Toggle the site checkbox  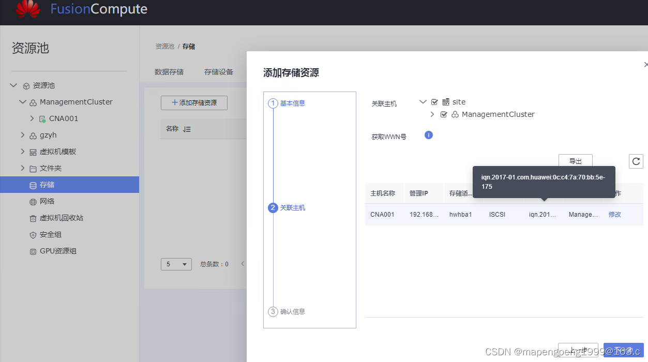tap(434, 102)
